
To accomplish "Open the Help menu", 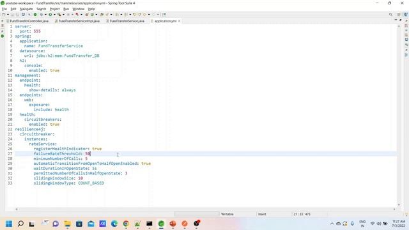I will coord(91,9).
